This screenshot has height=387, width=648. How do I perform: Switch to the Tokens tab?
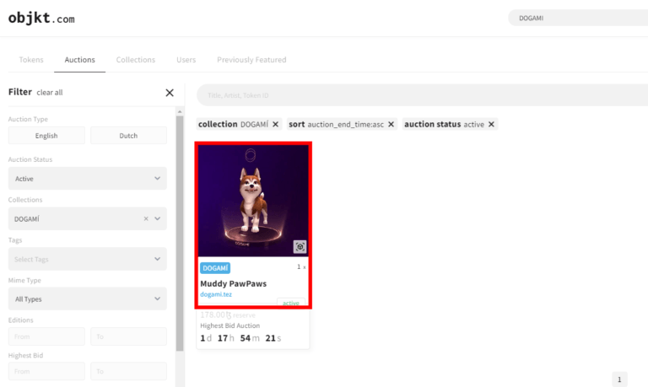[x=31, y=60]
